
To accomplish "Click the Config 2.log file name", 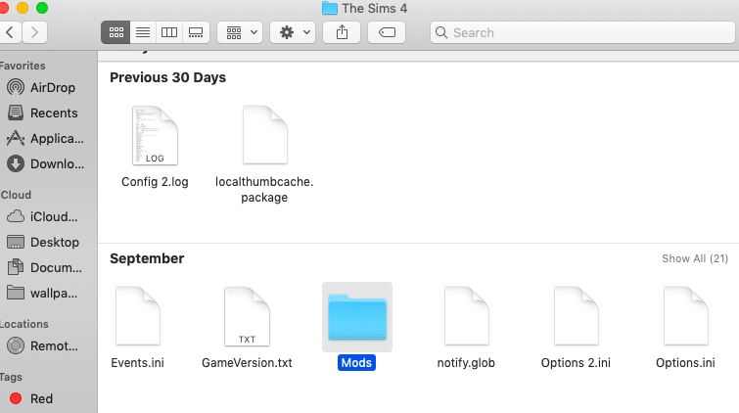I will (x=155, y=182).
